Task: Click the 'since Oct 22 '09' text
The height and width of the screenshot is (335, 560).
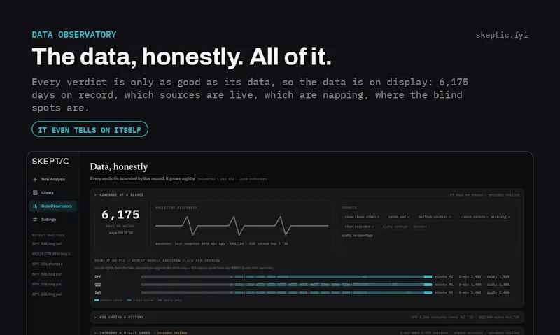Action: (x=120, y=233)
